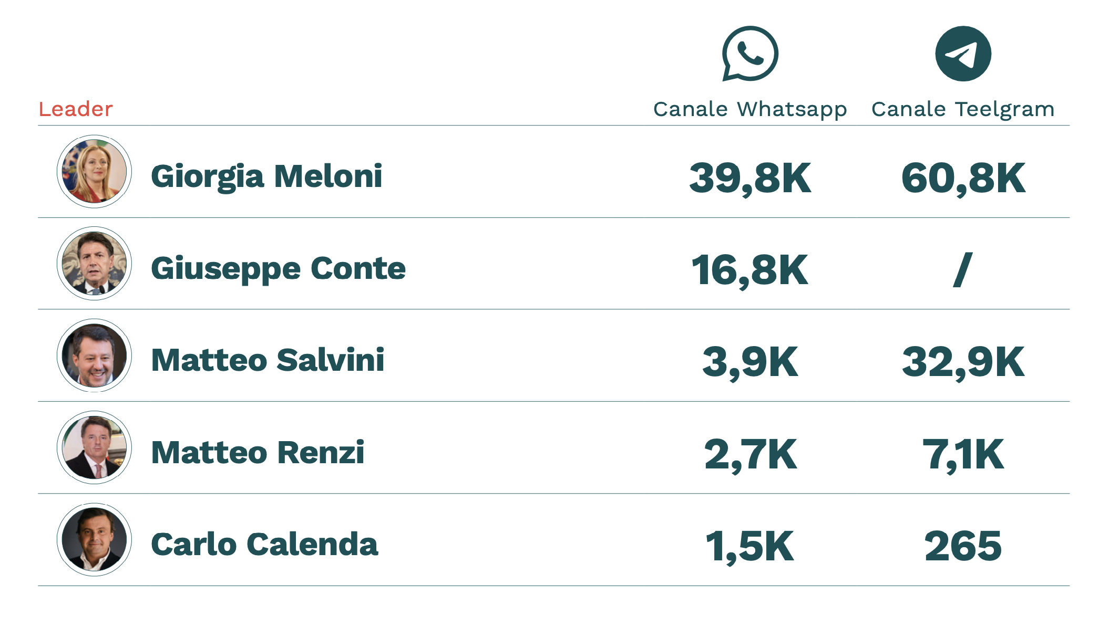
Task: Click the Carlo Calenda name label
Action: (264, 545)
